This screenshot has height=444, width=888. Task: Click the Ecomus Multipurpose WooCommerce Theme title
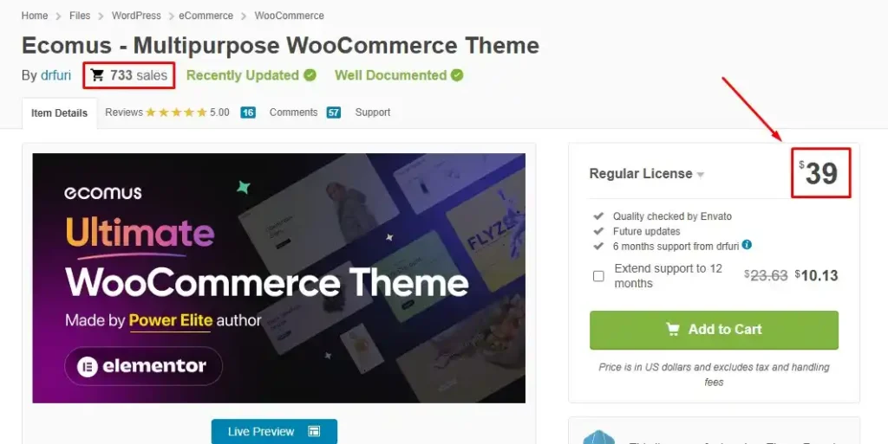click(280, 45)
